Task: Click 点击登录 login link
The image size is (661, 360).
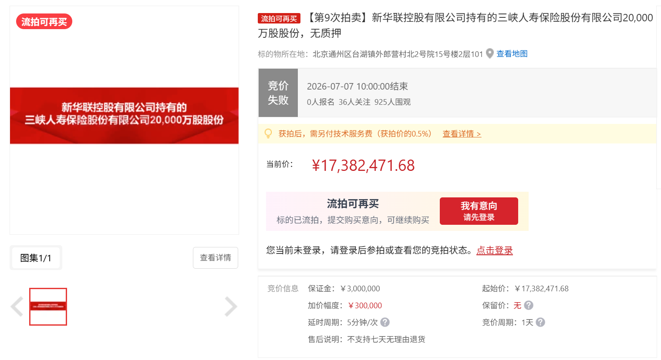Action: tap(495, 250)
